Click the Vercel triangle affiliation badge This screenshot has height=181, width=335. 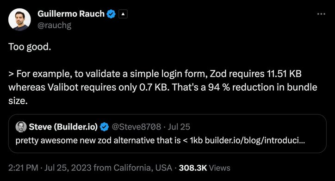pos(123,14)
